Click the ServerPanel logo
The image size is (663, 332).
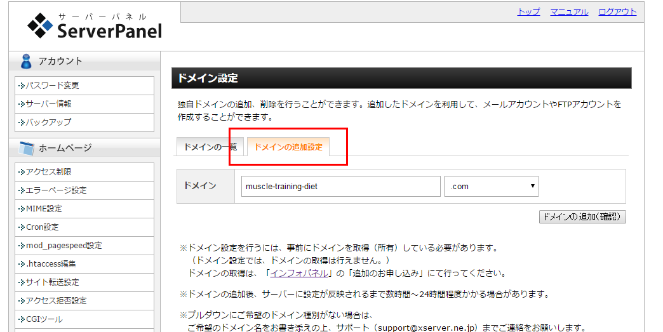coord(95,25)
